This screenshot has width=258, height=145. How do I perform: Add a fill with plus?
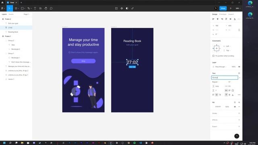239,102
